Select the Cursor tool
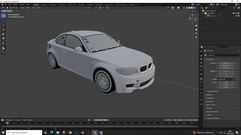Screen dimensions: 241x135 tap(4, 20)
